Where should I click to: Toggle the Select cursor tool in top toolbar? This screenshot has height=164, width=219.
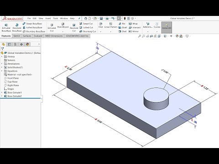[x=119, y=18]
